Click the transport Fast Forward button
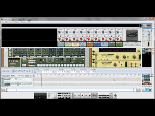The width and height of the screenshot is (155, 116). (x=79, y=95)
